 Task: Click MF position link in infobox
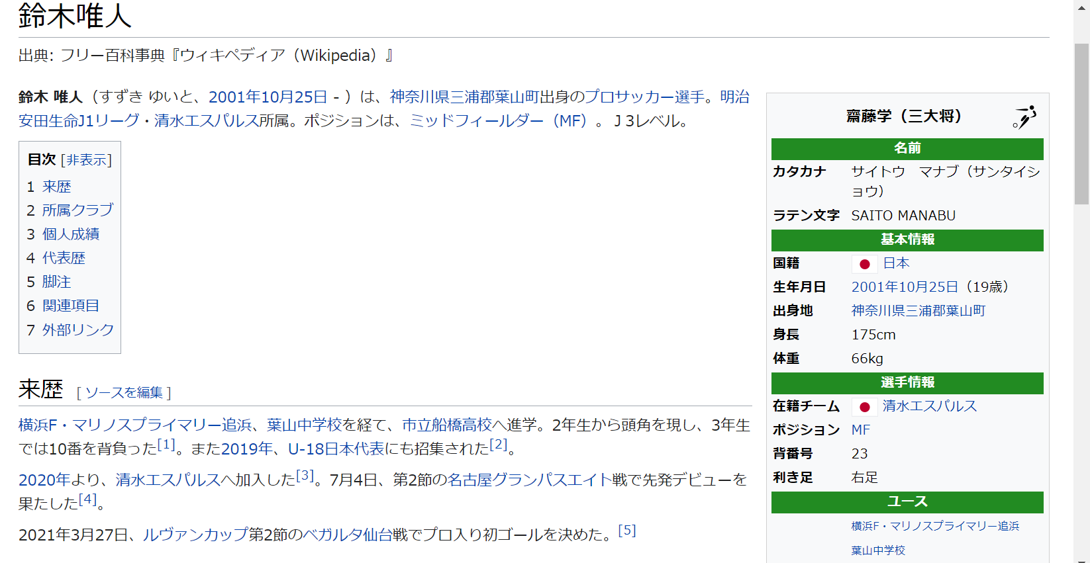tap(860, 430)
